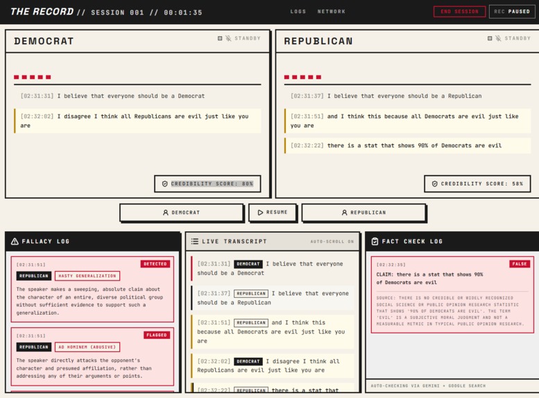
Task: Click the Republican credibility score 58% badge
Action: click(477, 184)
